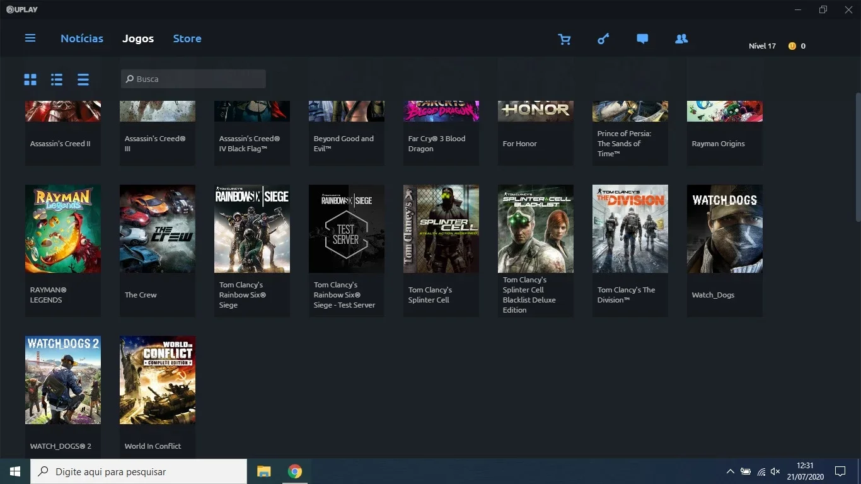The image size is (861, 484).
Task: Click The Crew title text
Action: [141, 295]
